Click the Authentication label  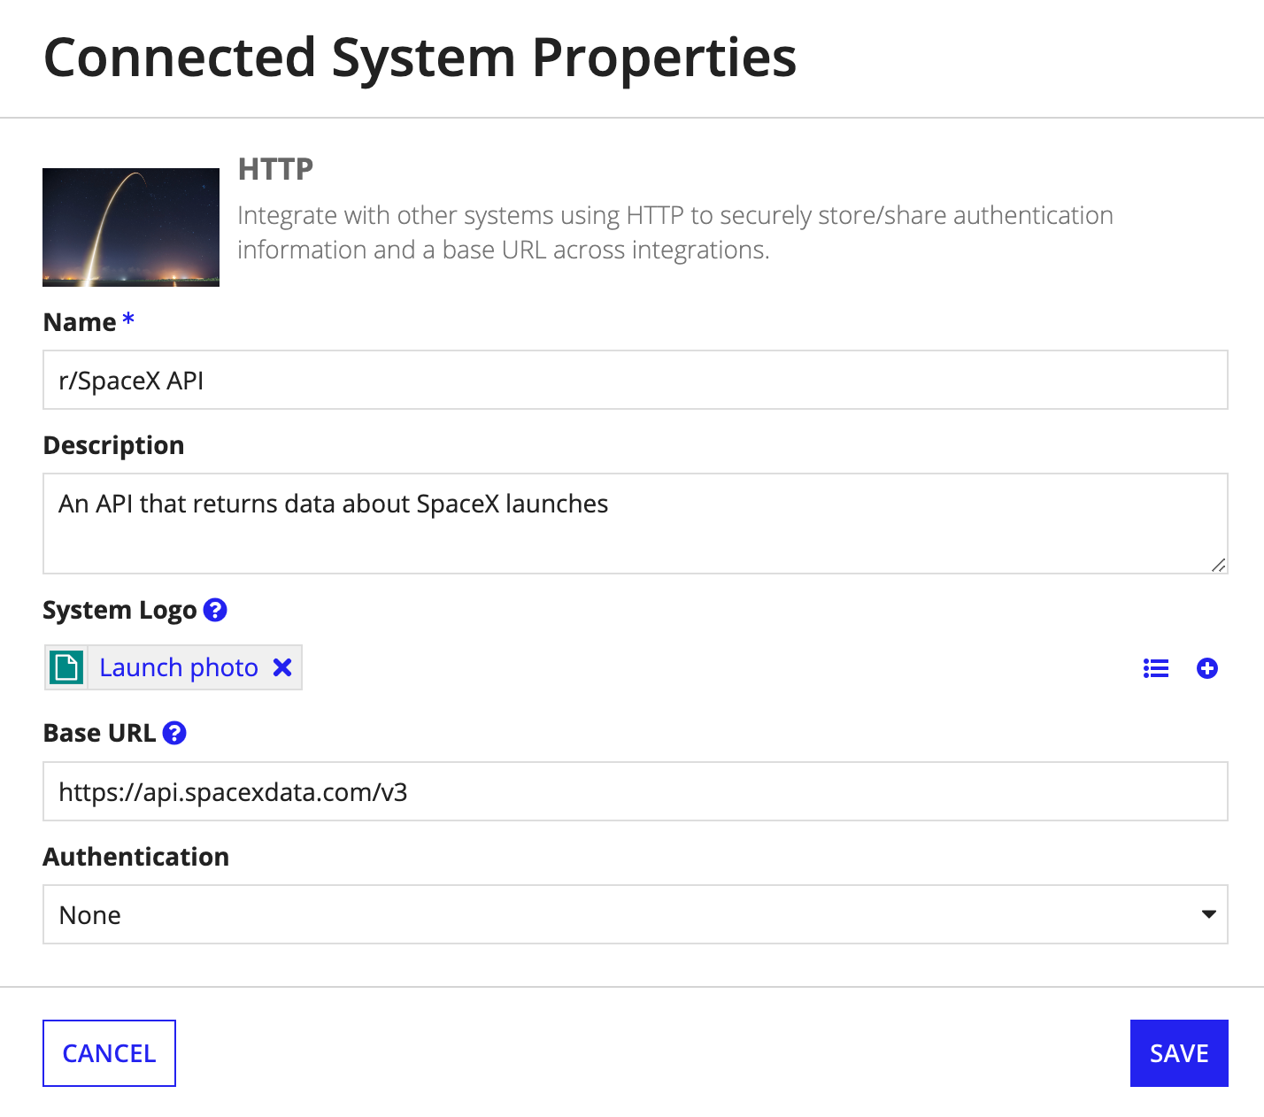pos(136,857)
